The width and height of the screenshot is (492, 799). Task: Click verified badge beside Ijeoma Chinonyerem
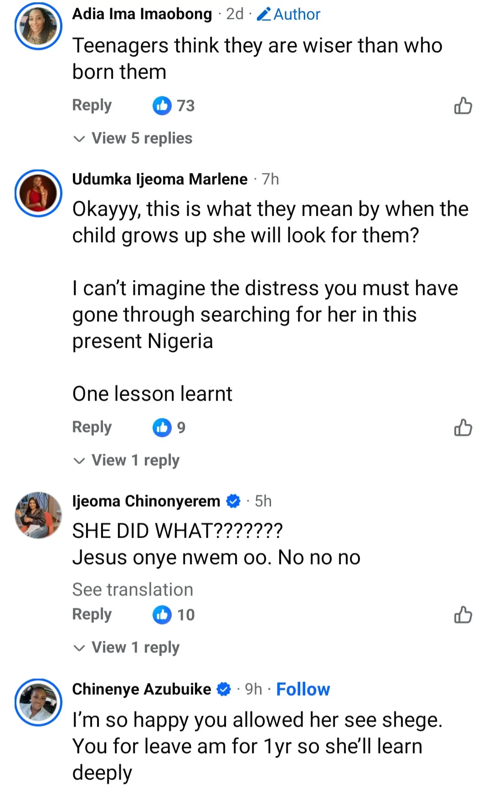click(x=233, y=501)
